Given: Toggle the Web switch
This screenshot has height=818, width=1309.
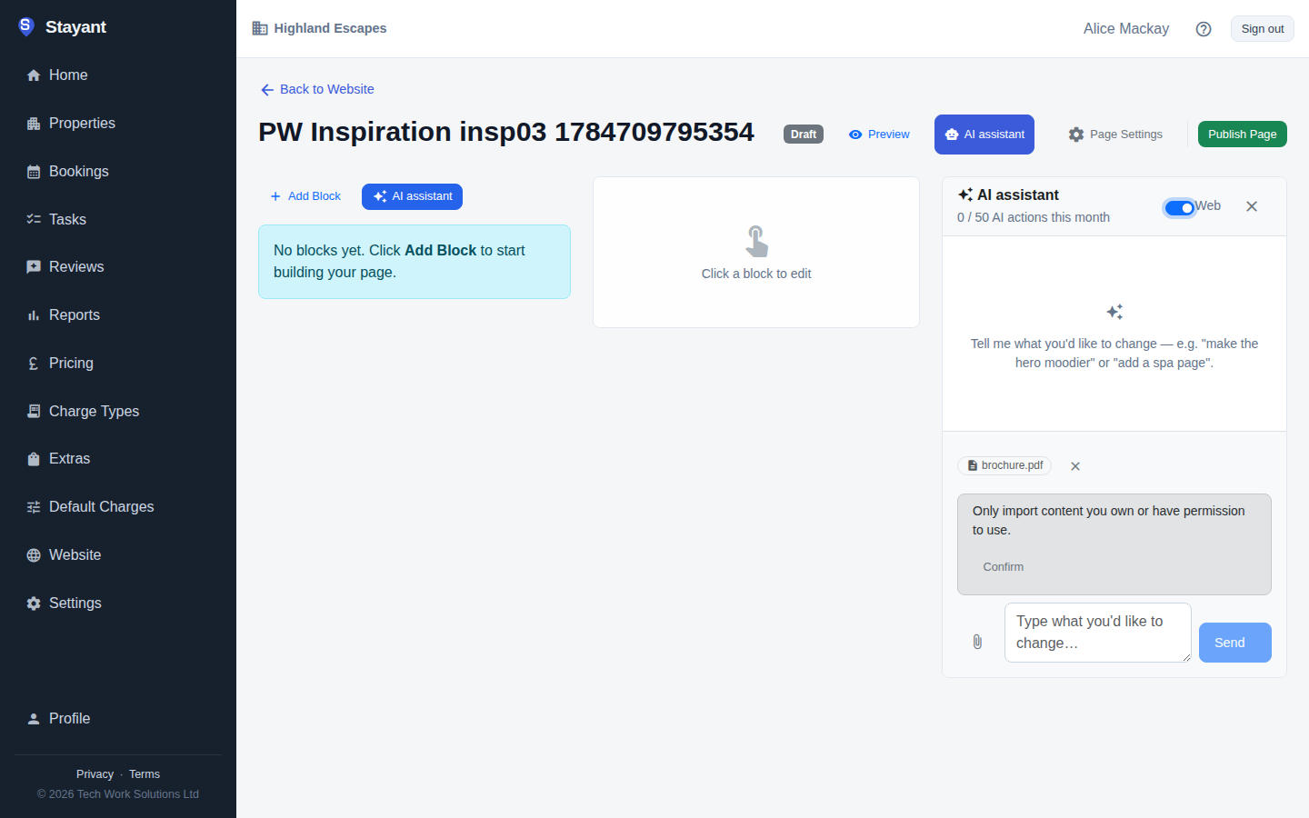Looking at the screenshot, I should [x=1180, y=208].
